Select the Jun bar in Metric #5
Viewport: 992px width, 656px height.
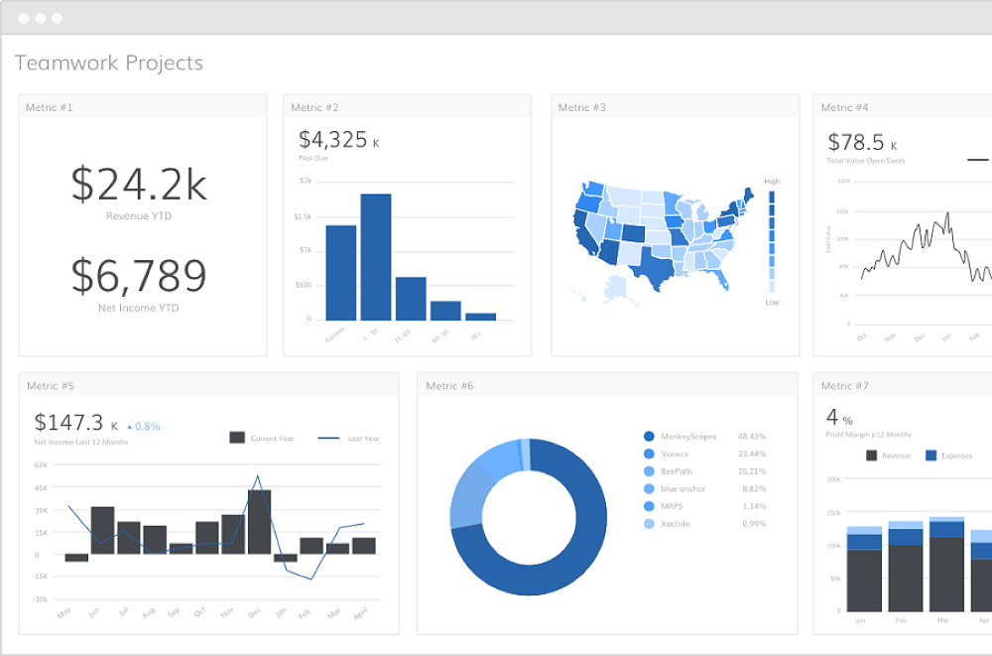click(102, 531)
